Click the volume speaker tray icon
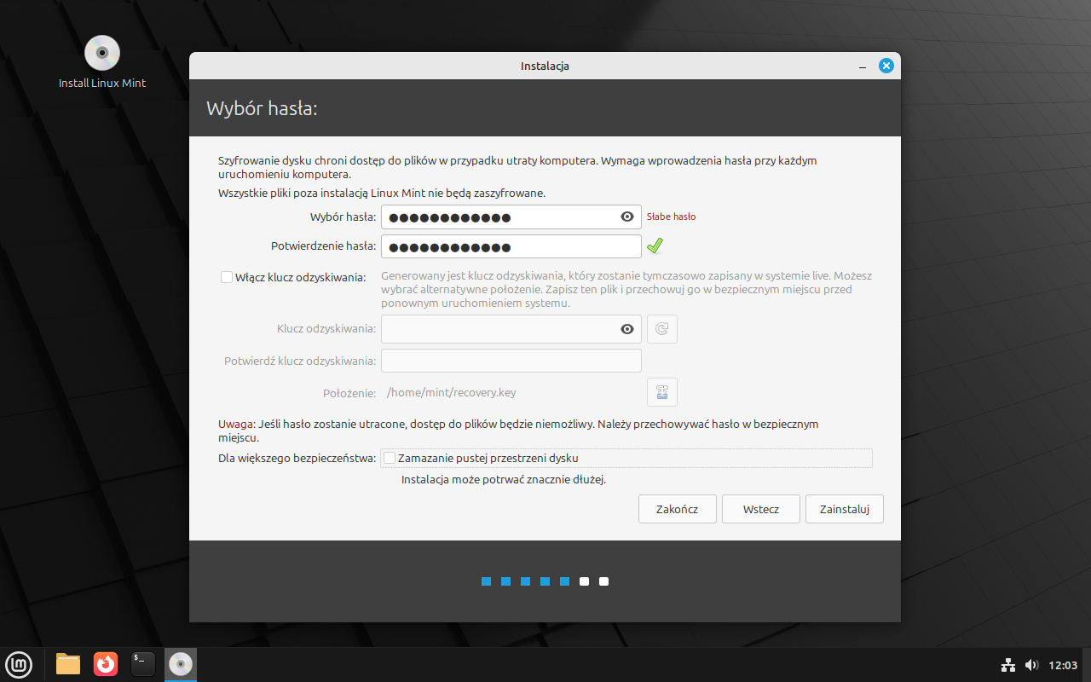This screenshot has height=682, width=1091. pos(1031,665)
